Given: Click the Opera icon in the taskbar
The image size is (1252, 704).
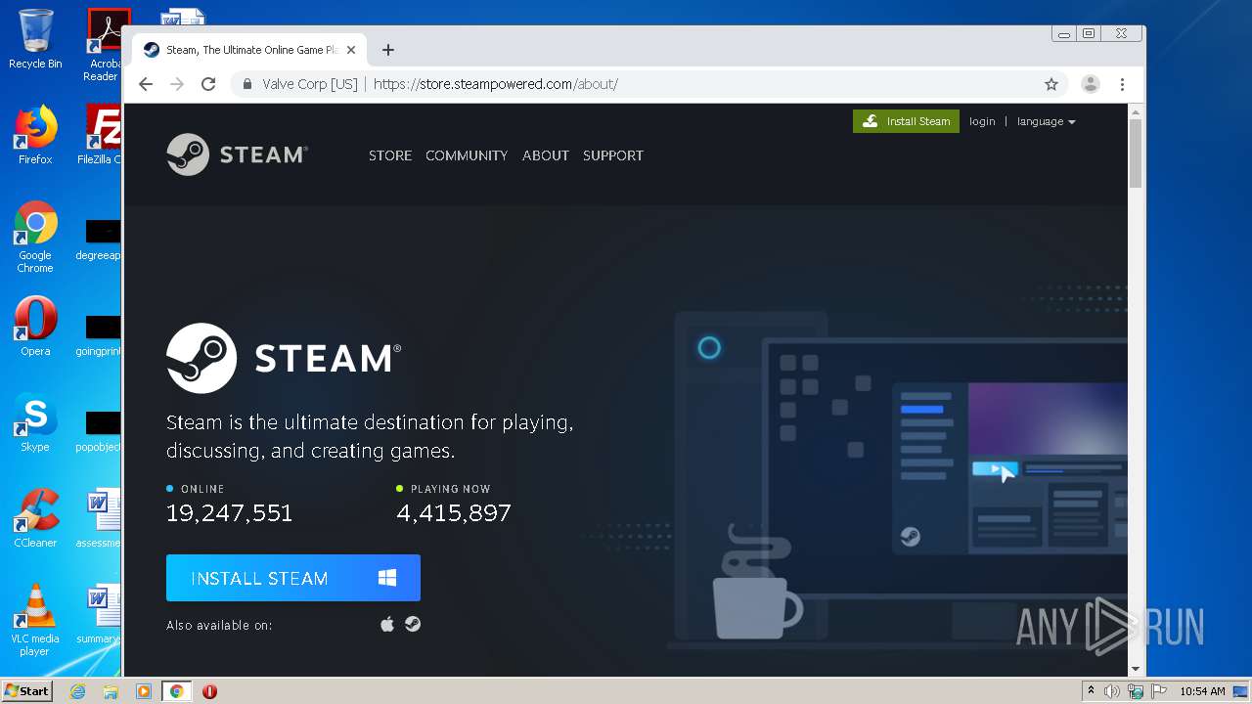Looking at the screenshot, I should point(209,691).
